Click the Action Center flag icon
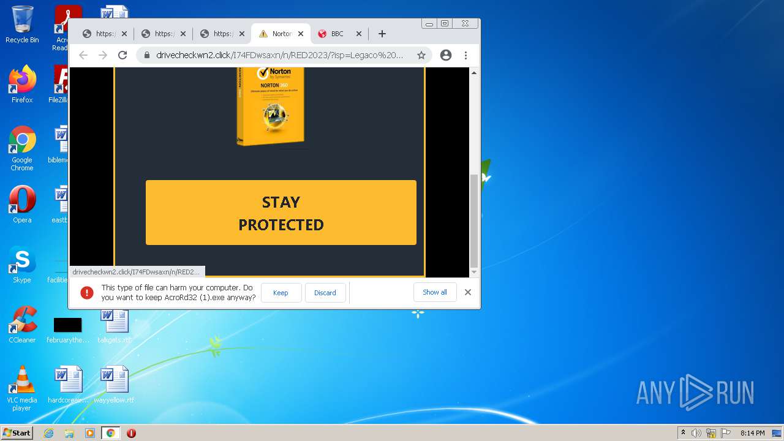This screenshot has width=784, height=441. click(x=726, y=433)
